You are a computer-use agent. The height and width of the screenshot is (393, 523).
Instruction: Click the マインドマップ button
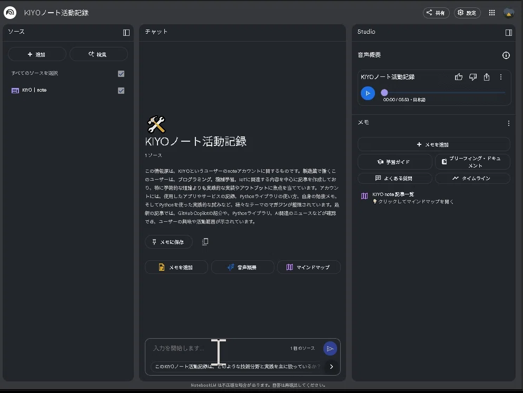[x=309, y=267]
